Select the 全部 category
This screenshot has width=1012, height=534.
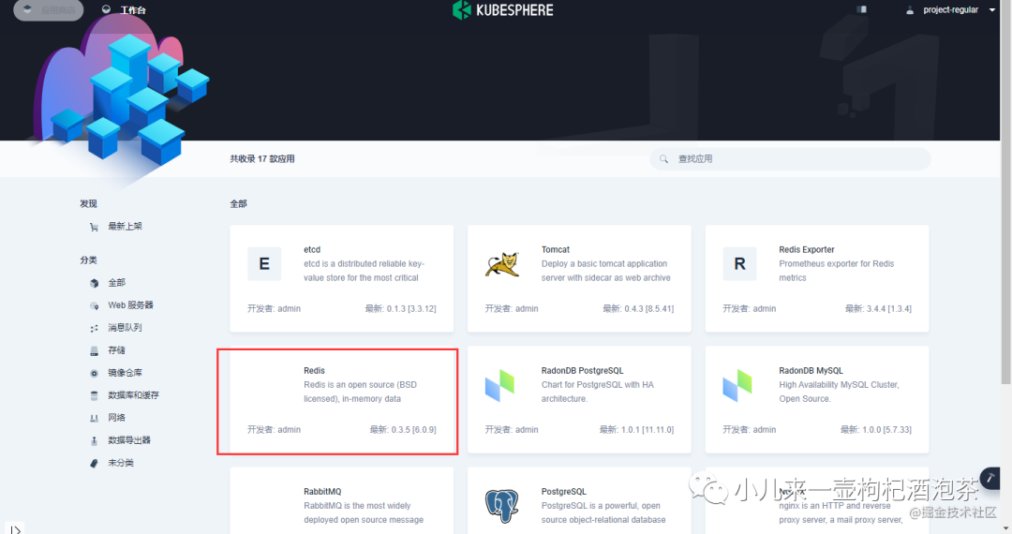(117, 283)
